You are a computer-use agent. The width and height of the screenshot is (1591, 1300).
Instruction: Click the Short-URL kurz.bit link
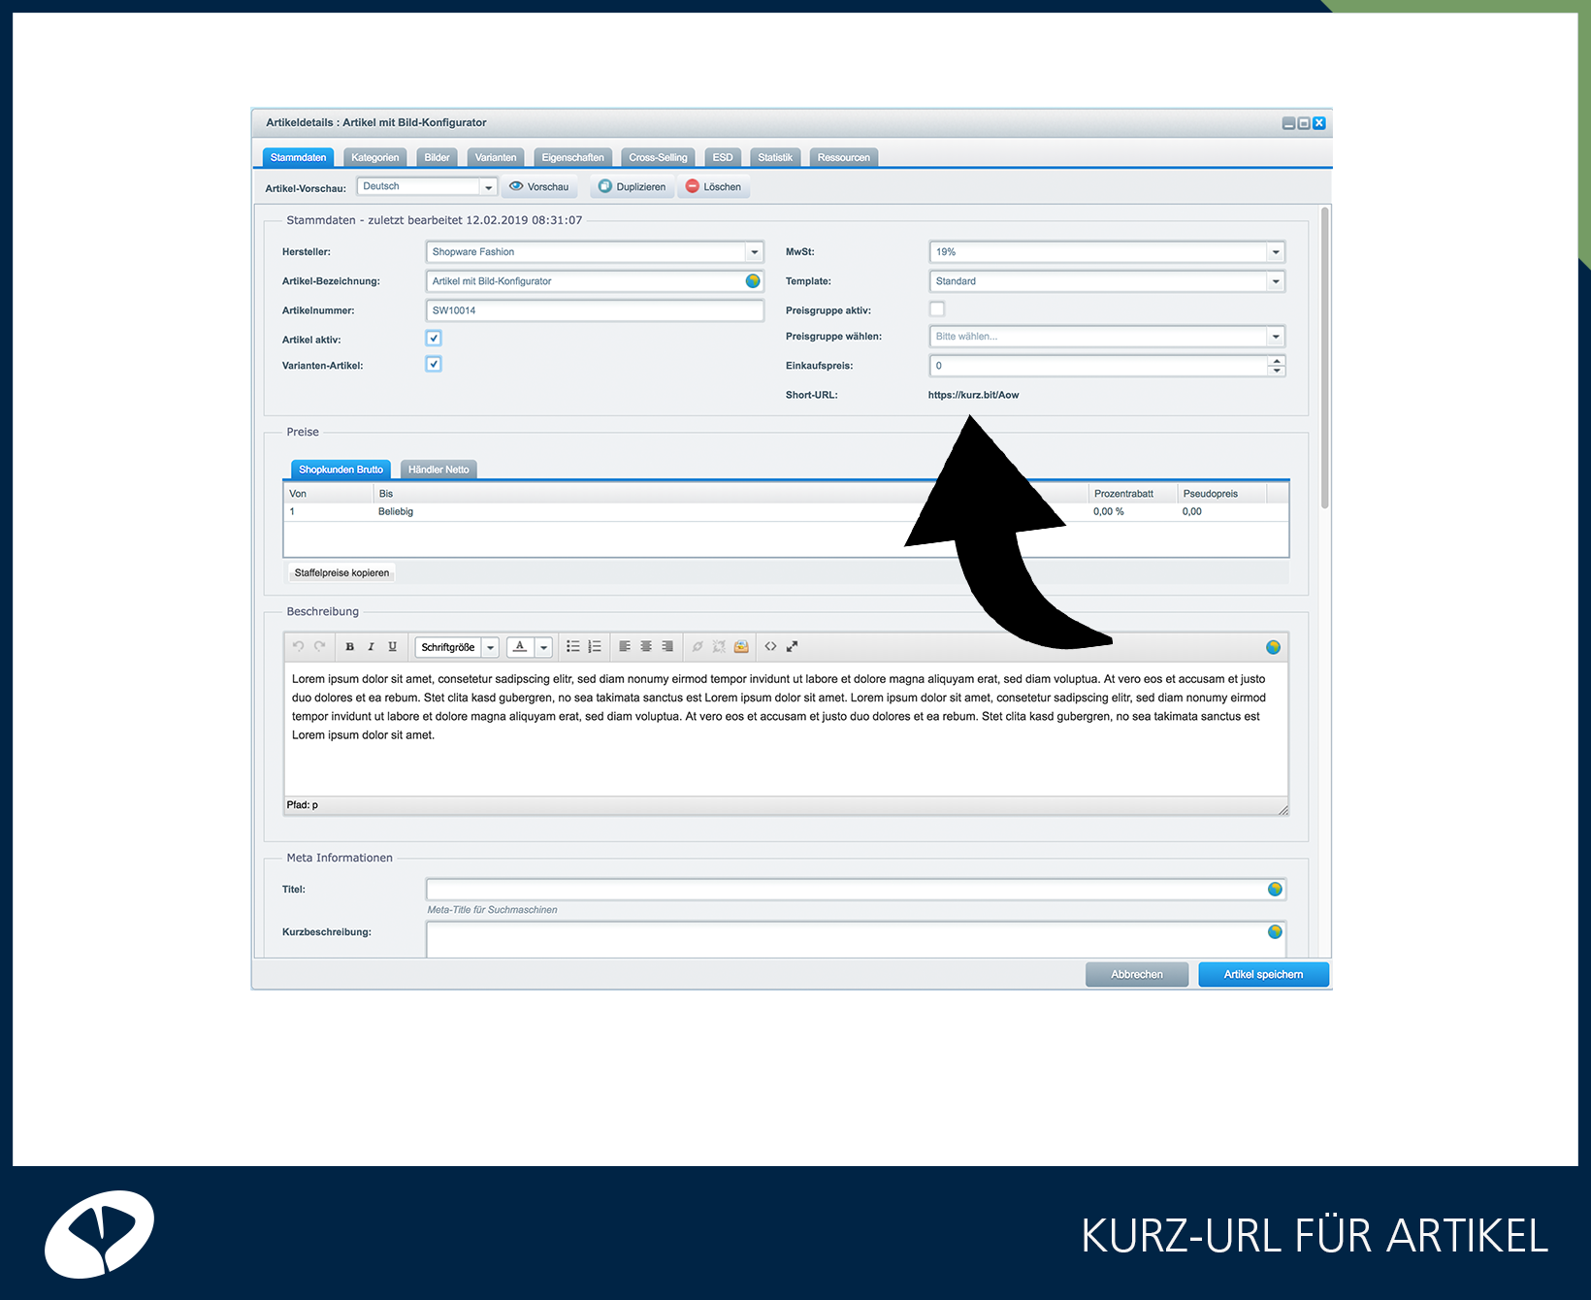(x=973, y=395)
